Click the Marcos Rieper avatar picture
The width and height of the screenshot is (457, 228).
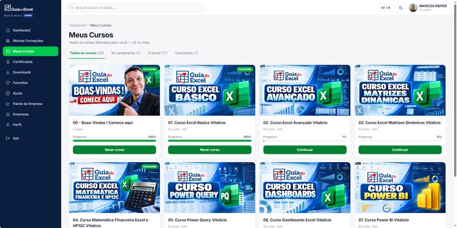(x=413, y=7)
